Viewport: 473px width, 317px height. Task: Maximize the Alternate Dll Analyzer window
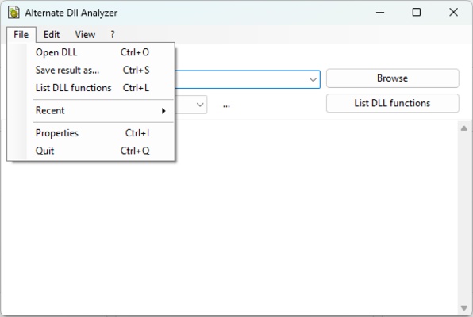[x=417, y=13]
